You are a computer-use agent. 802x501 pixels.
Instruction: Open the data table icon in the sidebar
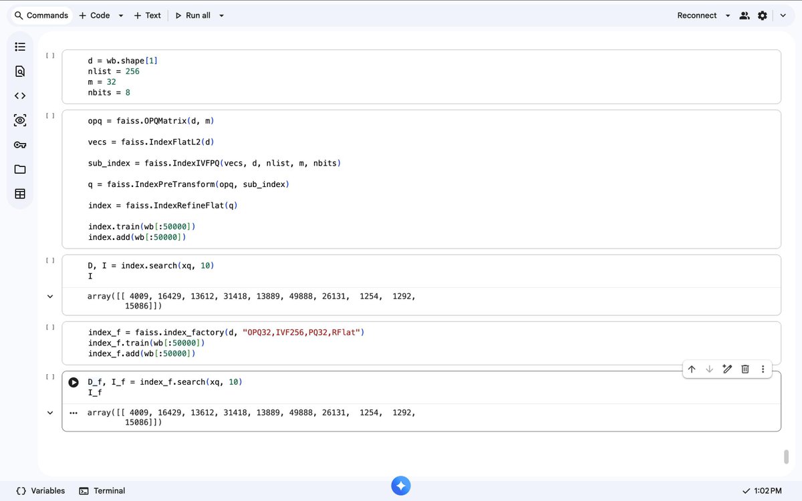pyautogui.click(x=20, y=194)
